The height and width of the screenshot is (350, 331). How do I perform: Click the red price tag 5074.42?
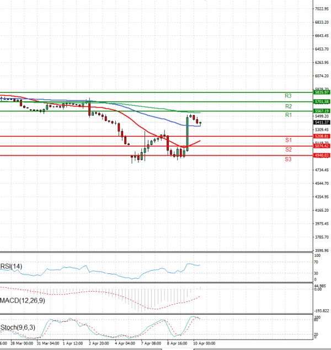(x=322, y=146)
